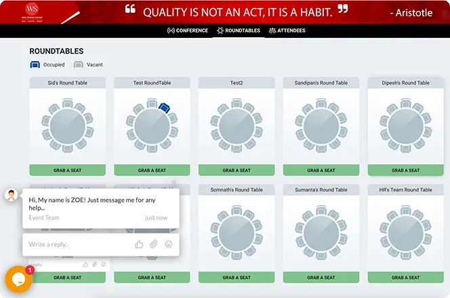This screenshot has width=450, height=298.
Task: Select the bottom chair at Test RoundTable
Action: point(152,148)
